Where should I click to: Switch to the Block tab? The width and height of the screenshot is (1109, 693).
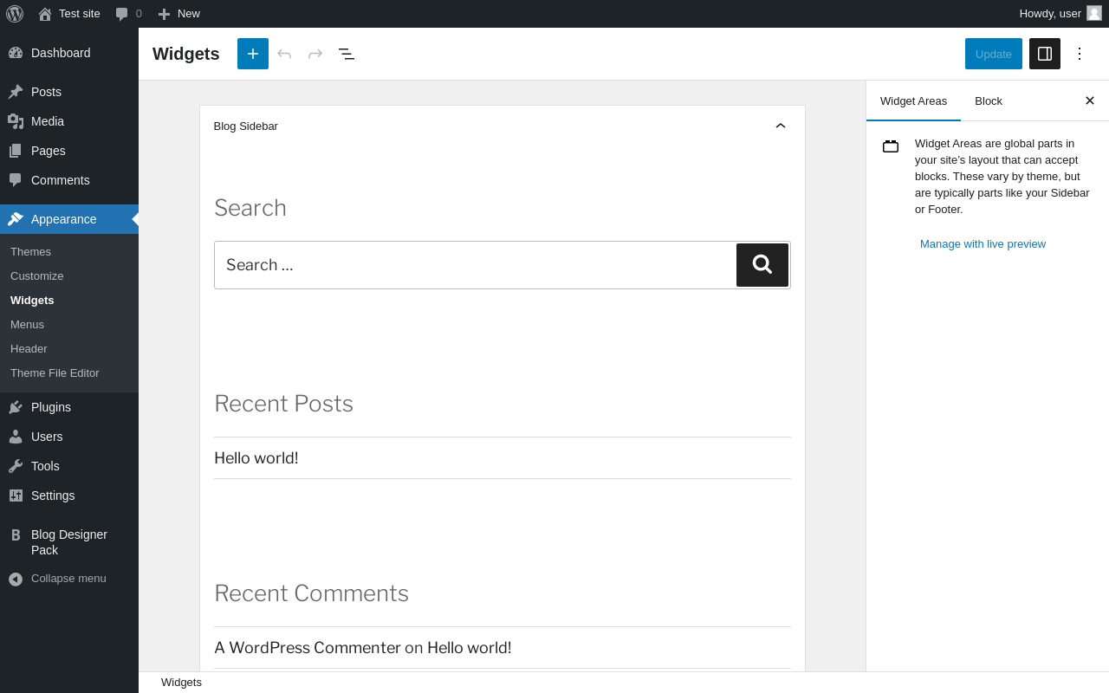pos(989,100)
